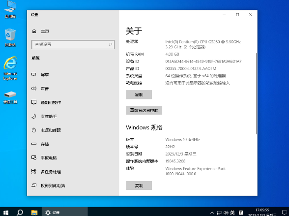Click the Windows 规格 section heading
Image resolution: width=289 pixels, height=216 pixels.
[144, 127]
